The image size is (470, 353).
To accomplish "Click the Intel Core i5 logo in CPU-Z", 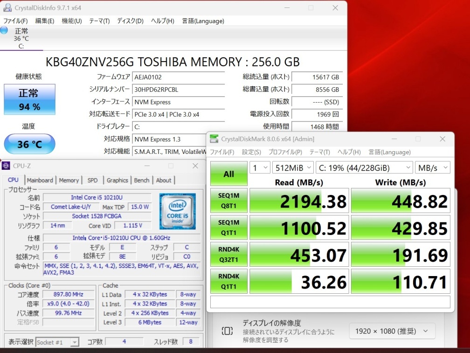I will [x=178, y=211].
